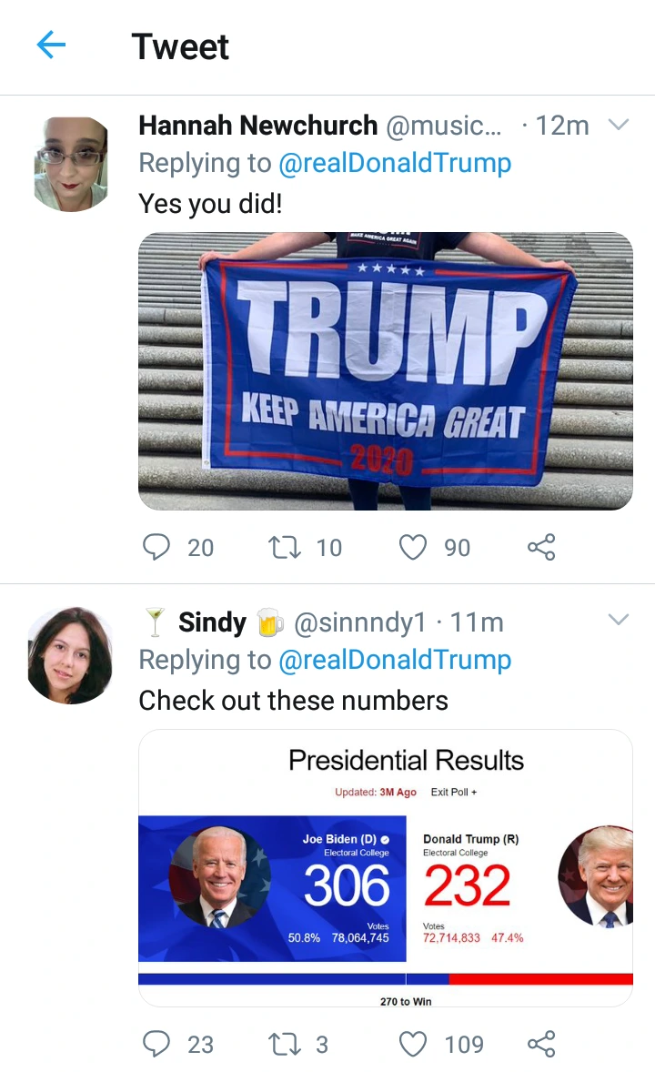Share Sindy's tweet

pos(541,1044)
